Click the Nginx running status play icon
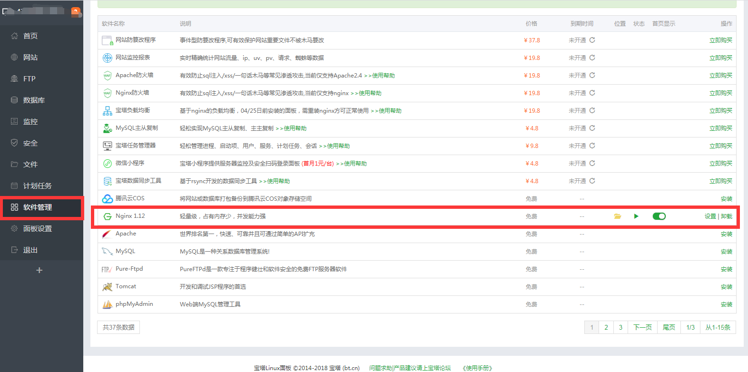This screenshot has height=372, width=748. coord(636,216)
